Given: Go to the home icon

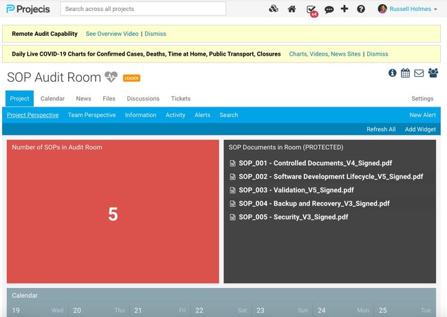Looking at the screenshot, I should [292, 9].
